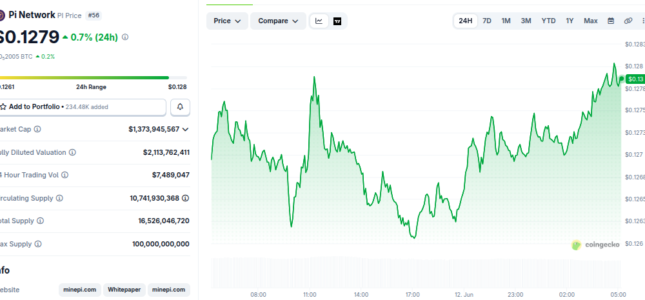The height and width of the screenshot is (300, 645).
Task: Click the 12. Jun date axis label
Action: [464, 295]
